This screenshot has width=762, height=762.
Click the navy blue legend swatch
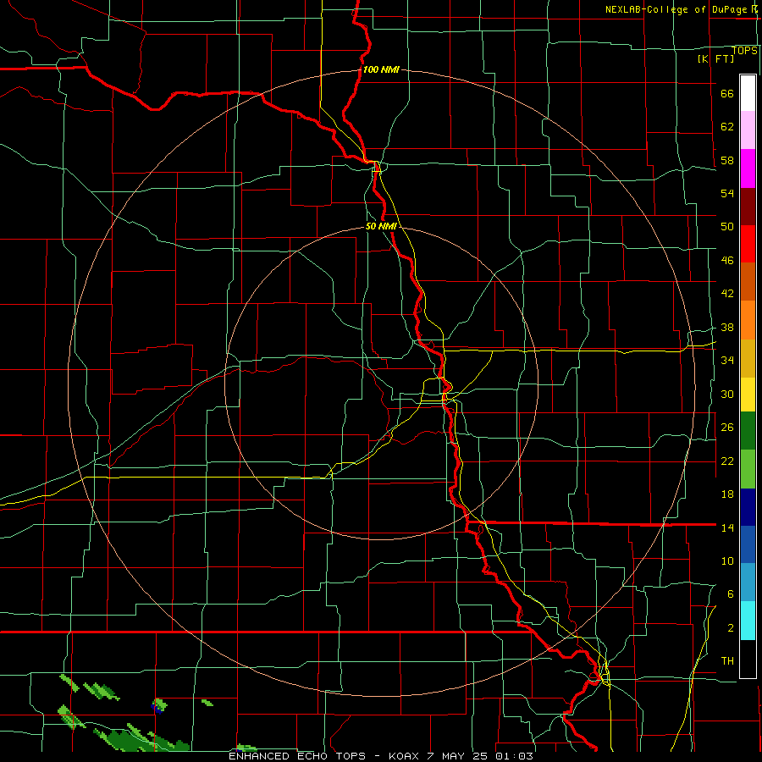tap(748, 507)
